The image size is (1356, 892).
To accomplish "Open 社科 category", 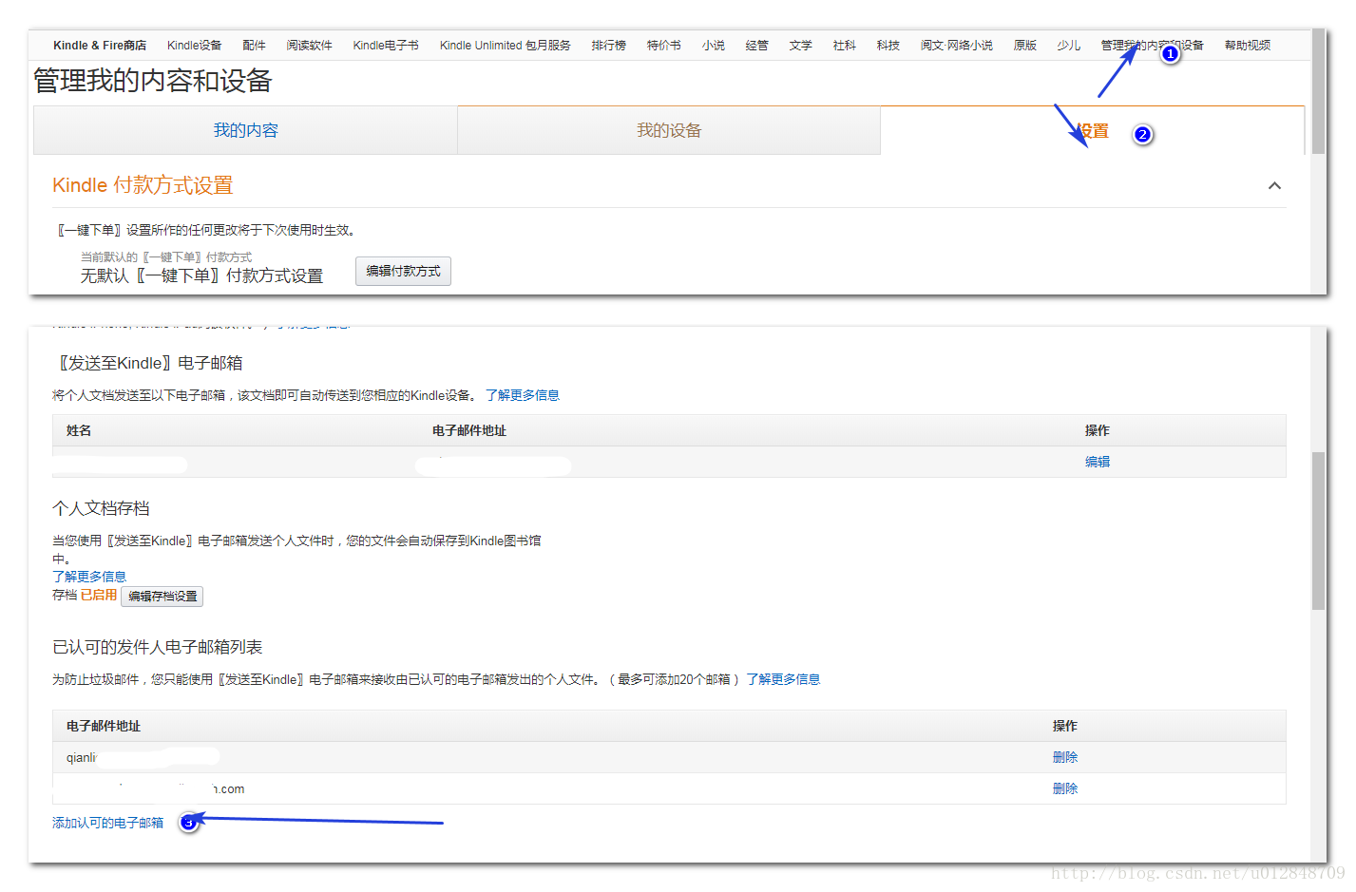I will [844, 46].
